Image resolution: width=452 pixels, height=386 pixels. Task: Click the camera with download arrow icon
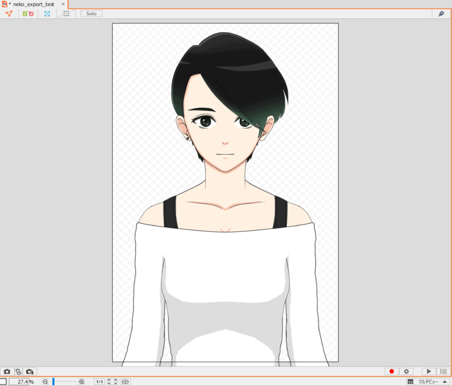tap(30, 371)
